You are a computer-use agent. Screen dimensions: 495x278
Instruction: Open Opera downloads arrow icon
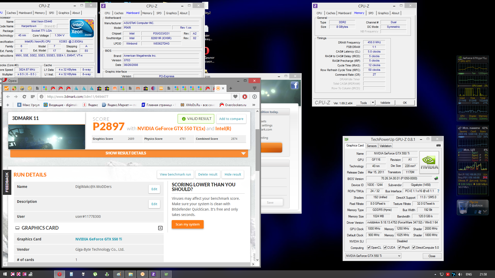(254, 97)
